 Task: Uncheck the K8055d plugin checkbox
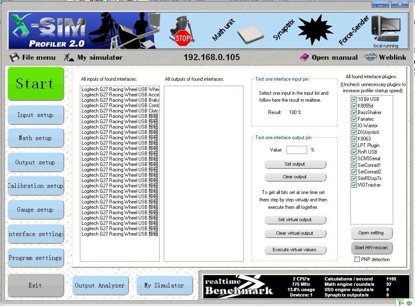coord(354,106)
